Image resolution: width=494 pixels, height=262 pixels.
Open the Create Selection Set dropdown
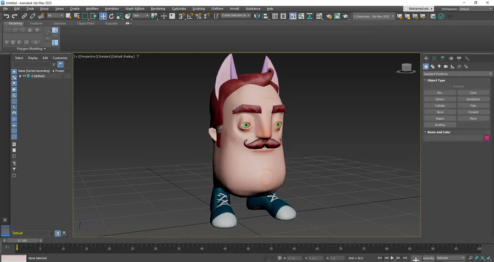235,15
